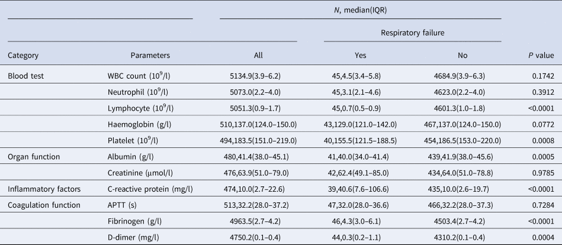
Task: Select the "All" column header
Action: pyautogui.click(x=258, y=56)
